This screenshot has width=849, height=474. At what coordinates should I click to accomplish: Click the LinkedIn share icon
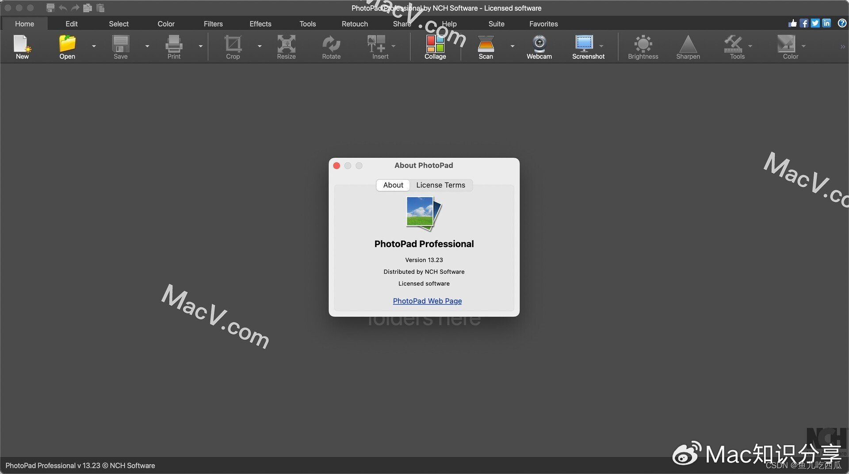click(x=826, y=23)
